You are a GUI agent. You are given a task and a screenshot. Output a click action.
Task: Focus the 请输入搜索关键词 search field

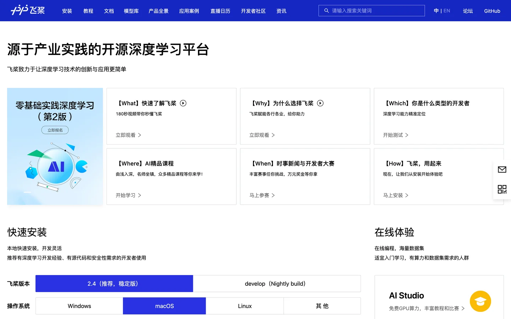tap(372, 11)
